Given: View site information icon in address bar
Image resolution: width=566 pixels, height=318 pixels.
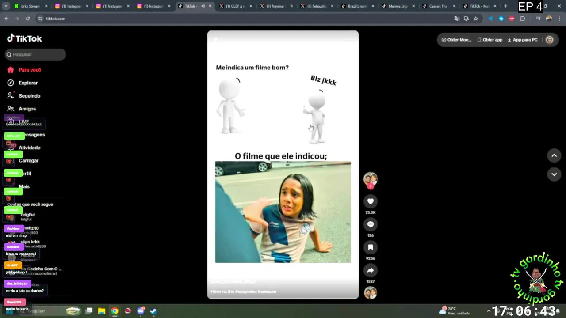Looking at the screenshot, I should click(x=40, y=19).
